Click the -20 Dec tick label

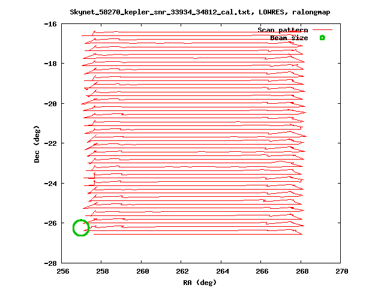click(50, 104)
